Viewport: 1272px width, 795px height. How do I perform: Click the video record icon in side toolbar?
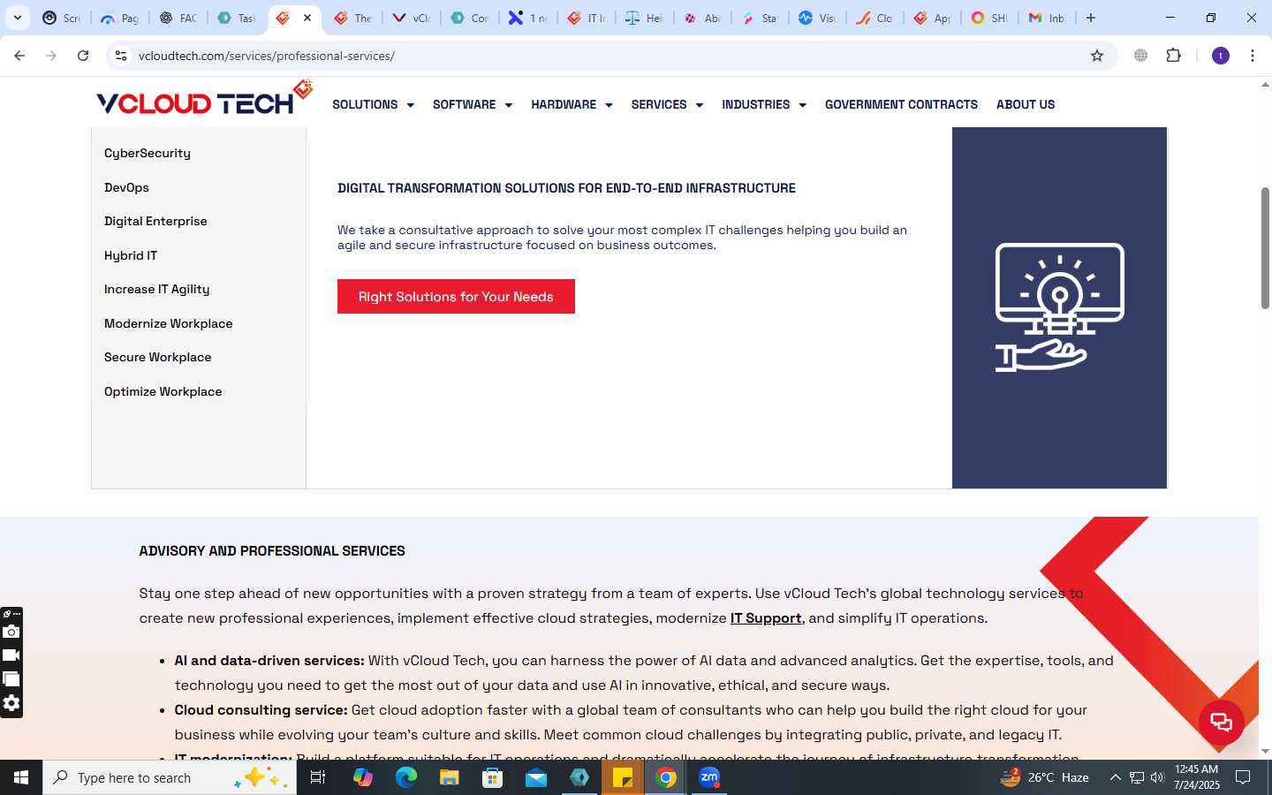point(11,655)
